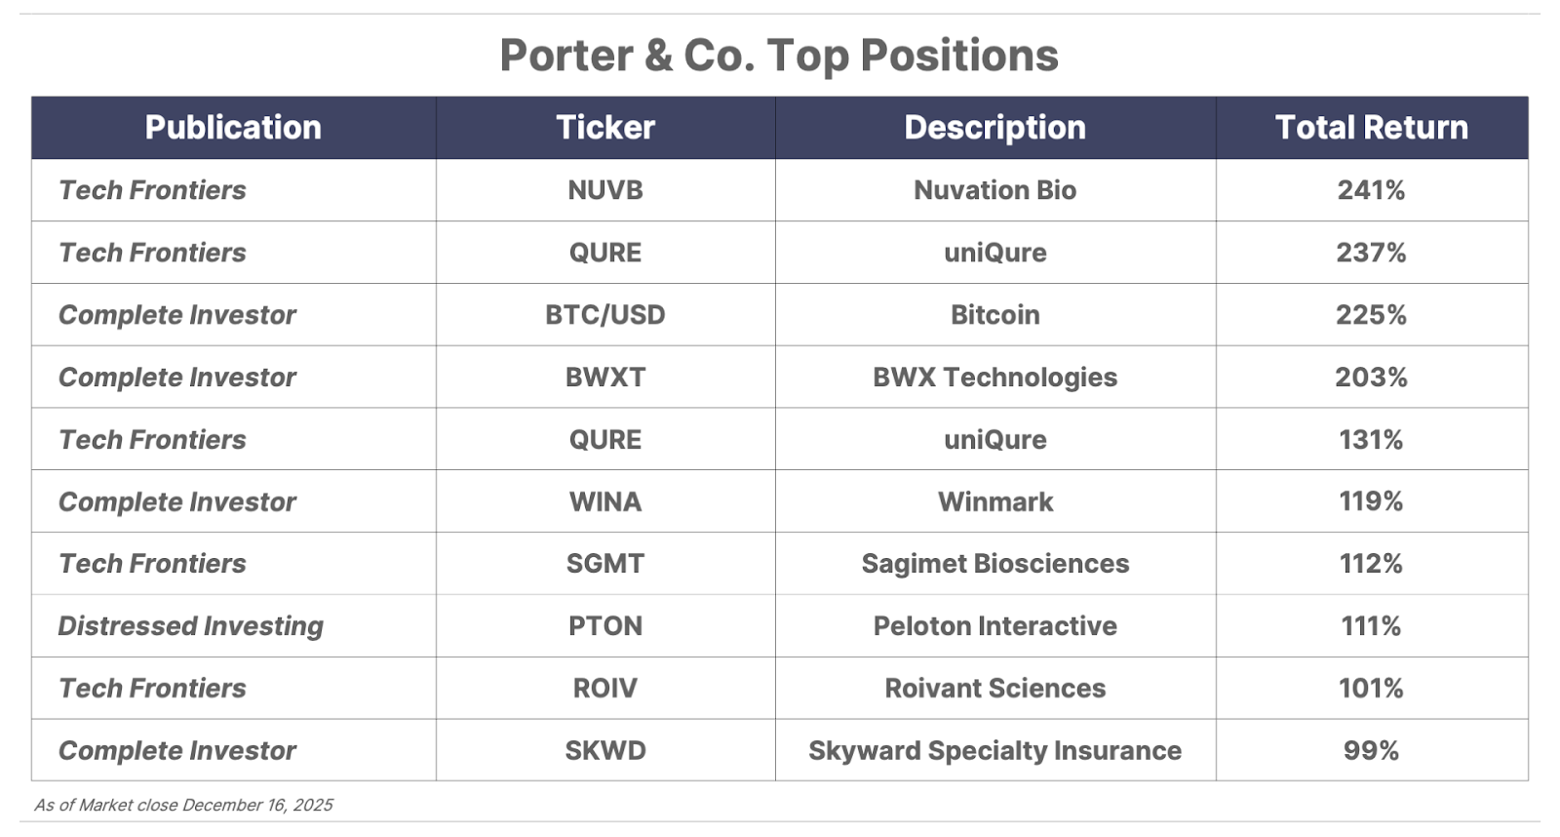Click the Distressed Investing publication cell

pos(191,626)
